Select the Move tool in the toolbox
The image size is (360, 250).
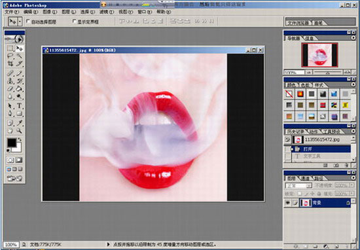(19, 48)
